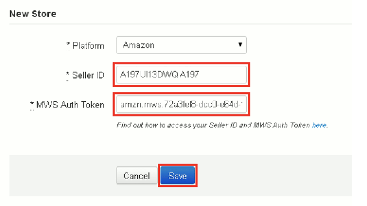Click the asterisk beside Platform
This screenshot has width=367, height=206.
[x=69, y=43]
